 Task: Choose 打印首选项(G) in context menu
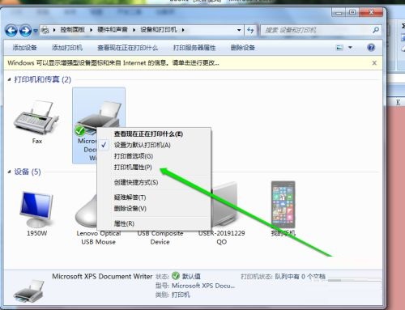click(134, 156)
